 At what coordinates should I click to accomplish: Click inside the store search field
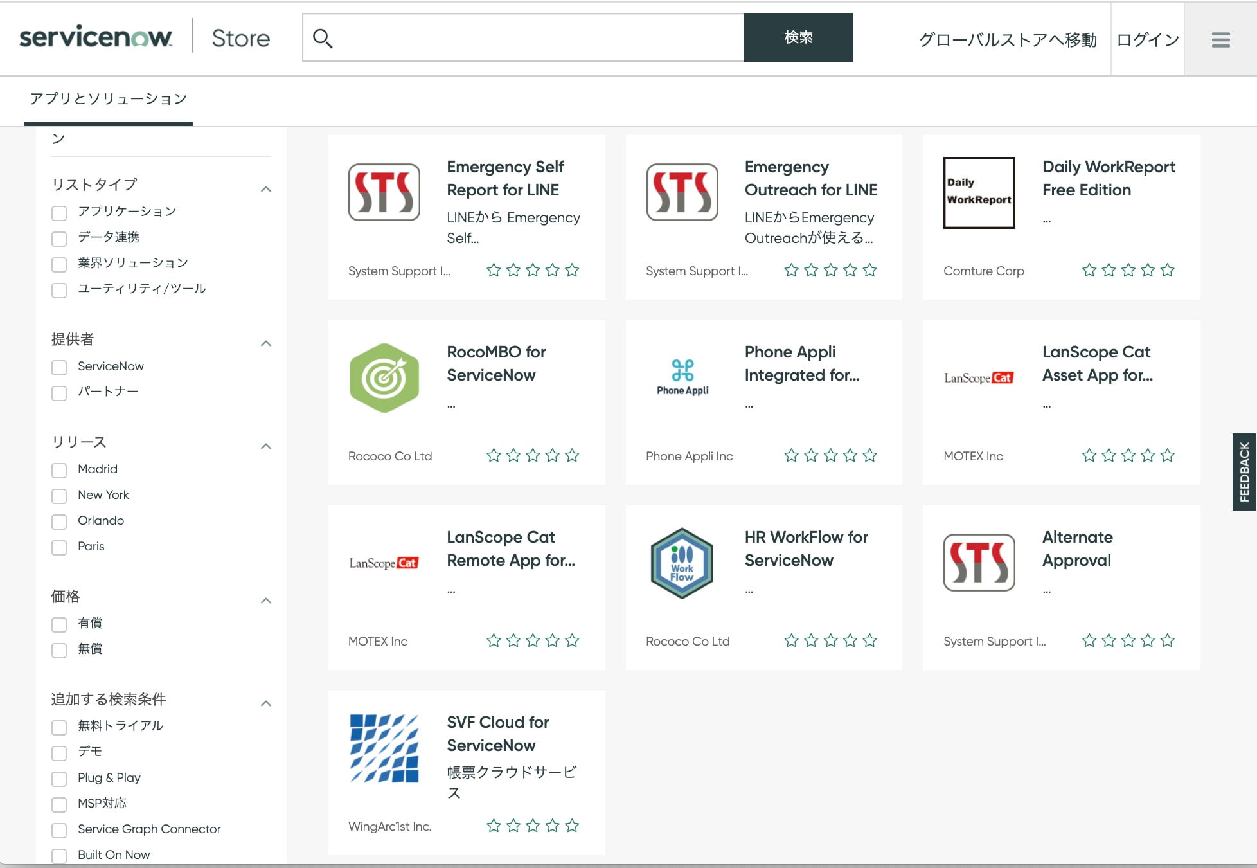coord(533,38)
